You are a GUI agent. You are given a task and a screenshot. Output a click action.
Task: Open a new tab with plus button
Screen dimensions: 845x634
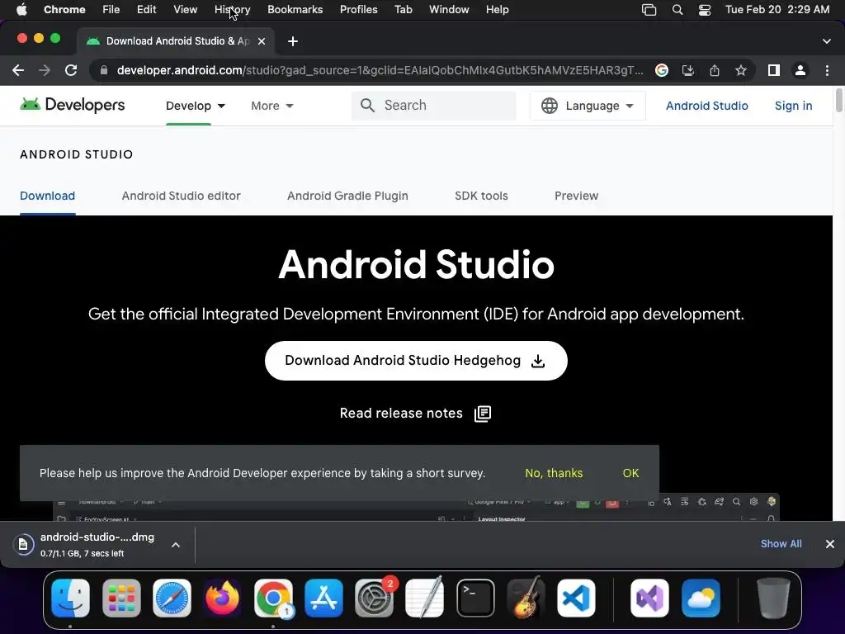point(293,41)
